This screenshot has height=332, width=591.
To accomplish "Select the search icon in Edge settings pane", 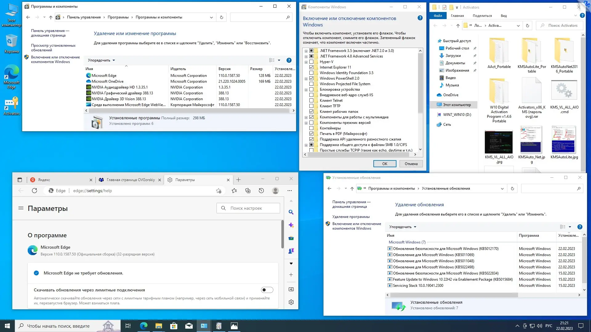I will point(291,212).
